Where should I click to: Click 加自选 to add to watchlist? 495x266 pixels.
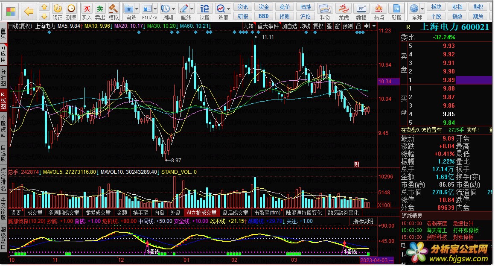click(289, 26)
